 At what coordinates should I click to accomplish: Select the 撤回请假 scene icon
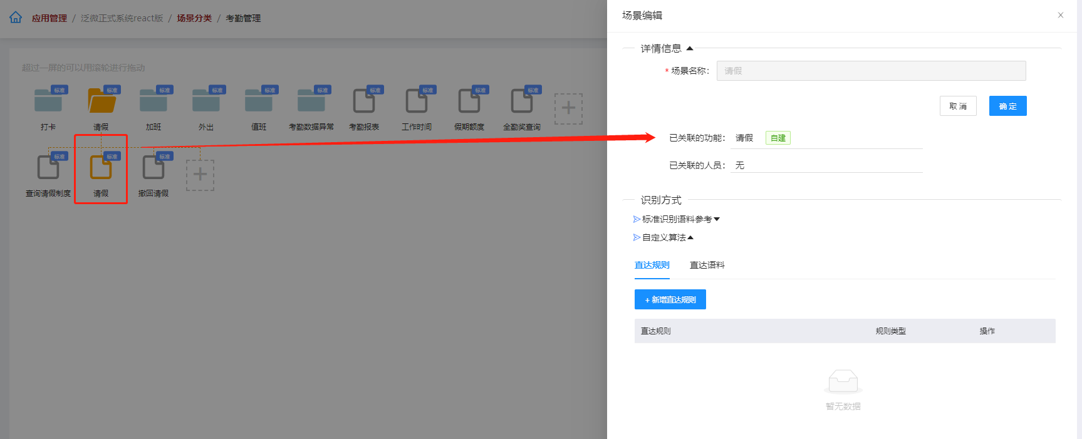[153, 167]
